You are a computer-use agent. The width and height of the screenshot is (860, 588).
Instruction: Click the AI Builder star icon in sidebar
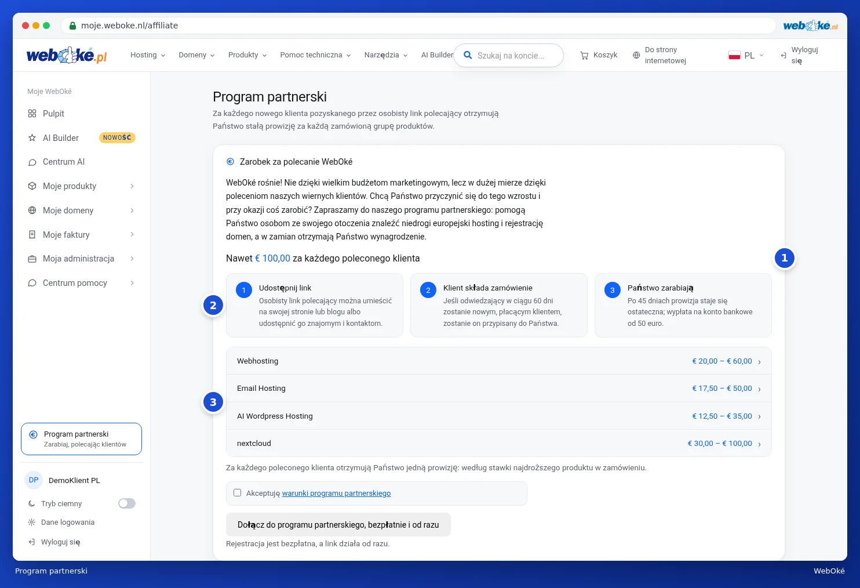point(32,138)
